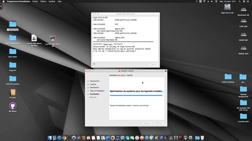This screenshot has width=252, height=141.
Task: Open the Apple menu
Action: (4, 2)
